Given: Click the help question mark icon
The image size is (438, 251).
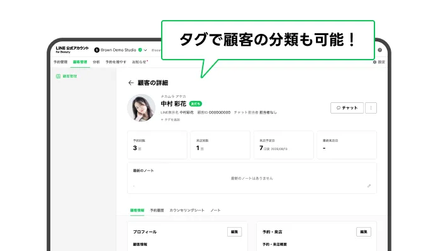Looking at the screenshot, I should 379,50.
